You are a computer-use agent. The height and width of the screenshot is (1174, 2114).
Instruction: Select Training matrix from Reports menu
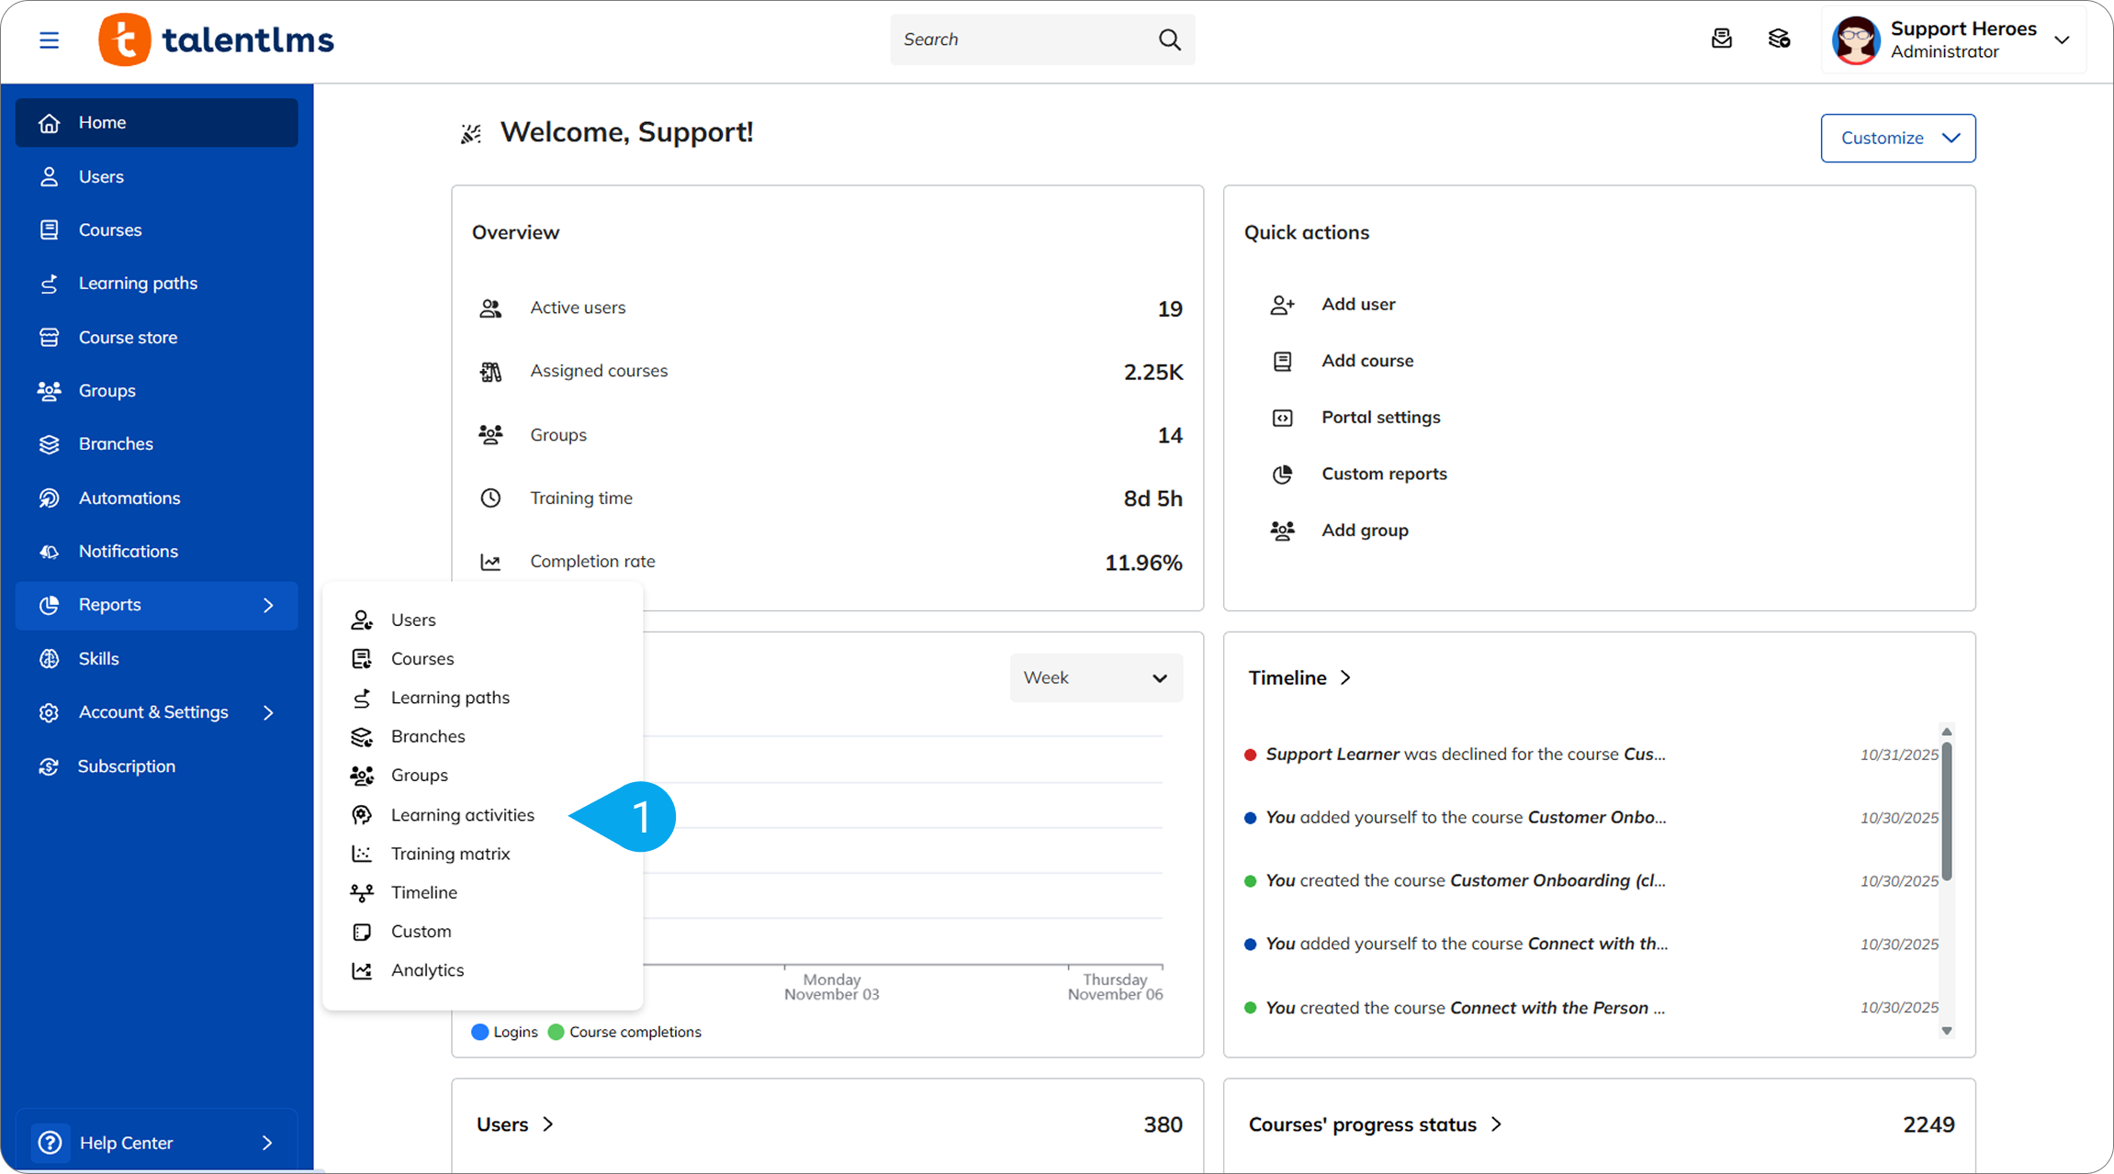click(x=450, y=854)
